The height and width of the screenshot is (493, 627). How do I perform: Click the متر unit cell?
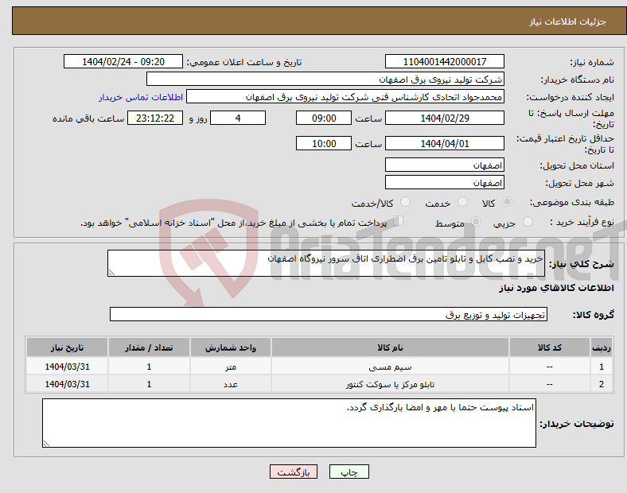230,367
